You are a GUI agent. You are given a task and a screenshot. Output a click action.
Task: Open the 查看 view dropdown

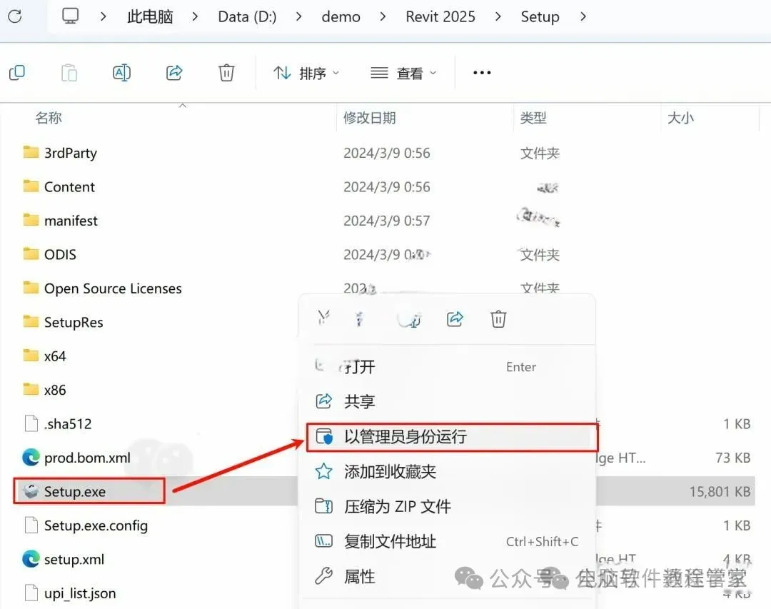point(403,74)
